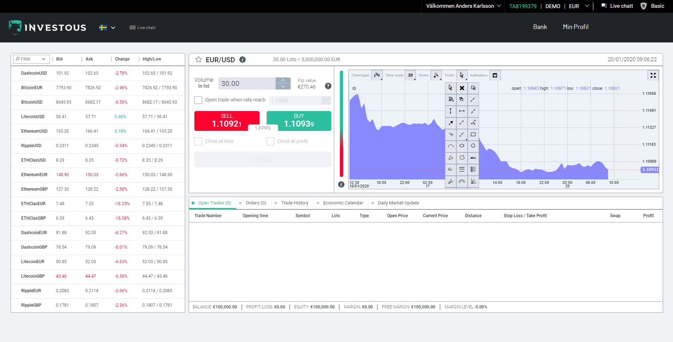This screenshot has height=342, width=673.
Task: Open the Chart type selector
Action: click(x=377, y=75)
